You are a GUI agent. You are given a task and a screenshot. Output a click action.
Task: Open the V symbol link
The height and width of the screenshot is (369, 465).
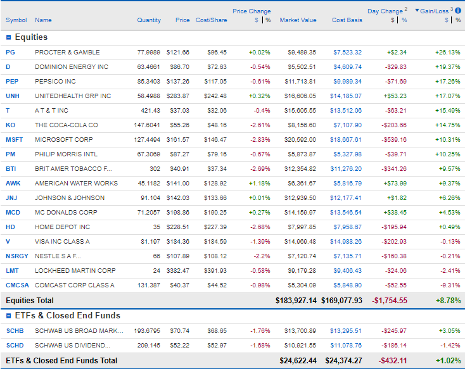[x=8, y=242]
